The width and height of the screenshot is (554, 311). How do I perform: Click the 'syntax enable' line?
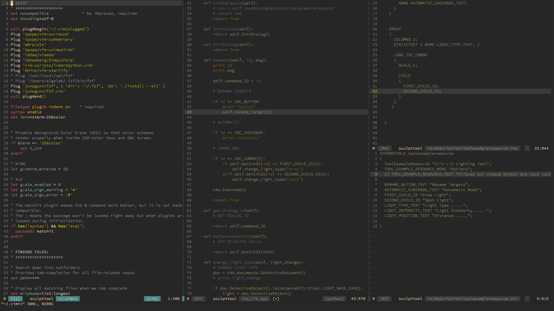(x=26, y=112)
